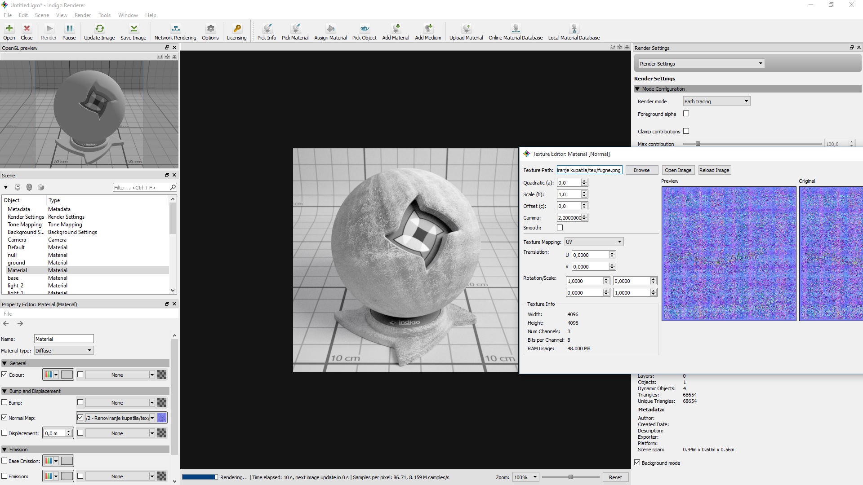The image size is (863, 485).
Task: Open the Zoom percentage dropdown
Action: 525,477
